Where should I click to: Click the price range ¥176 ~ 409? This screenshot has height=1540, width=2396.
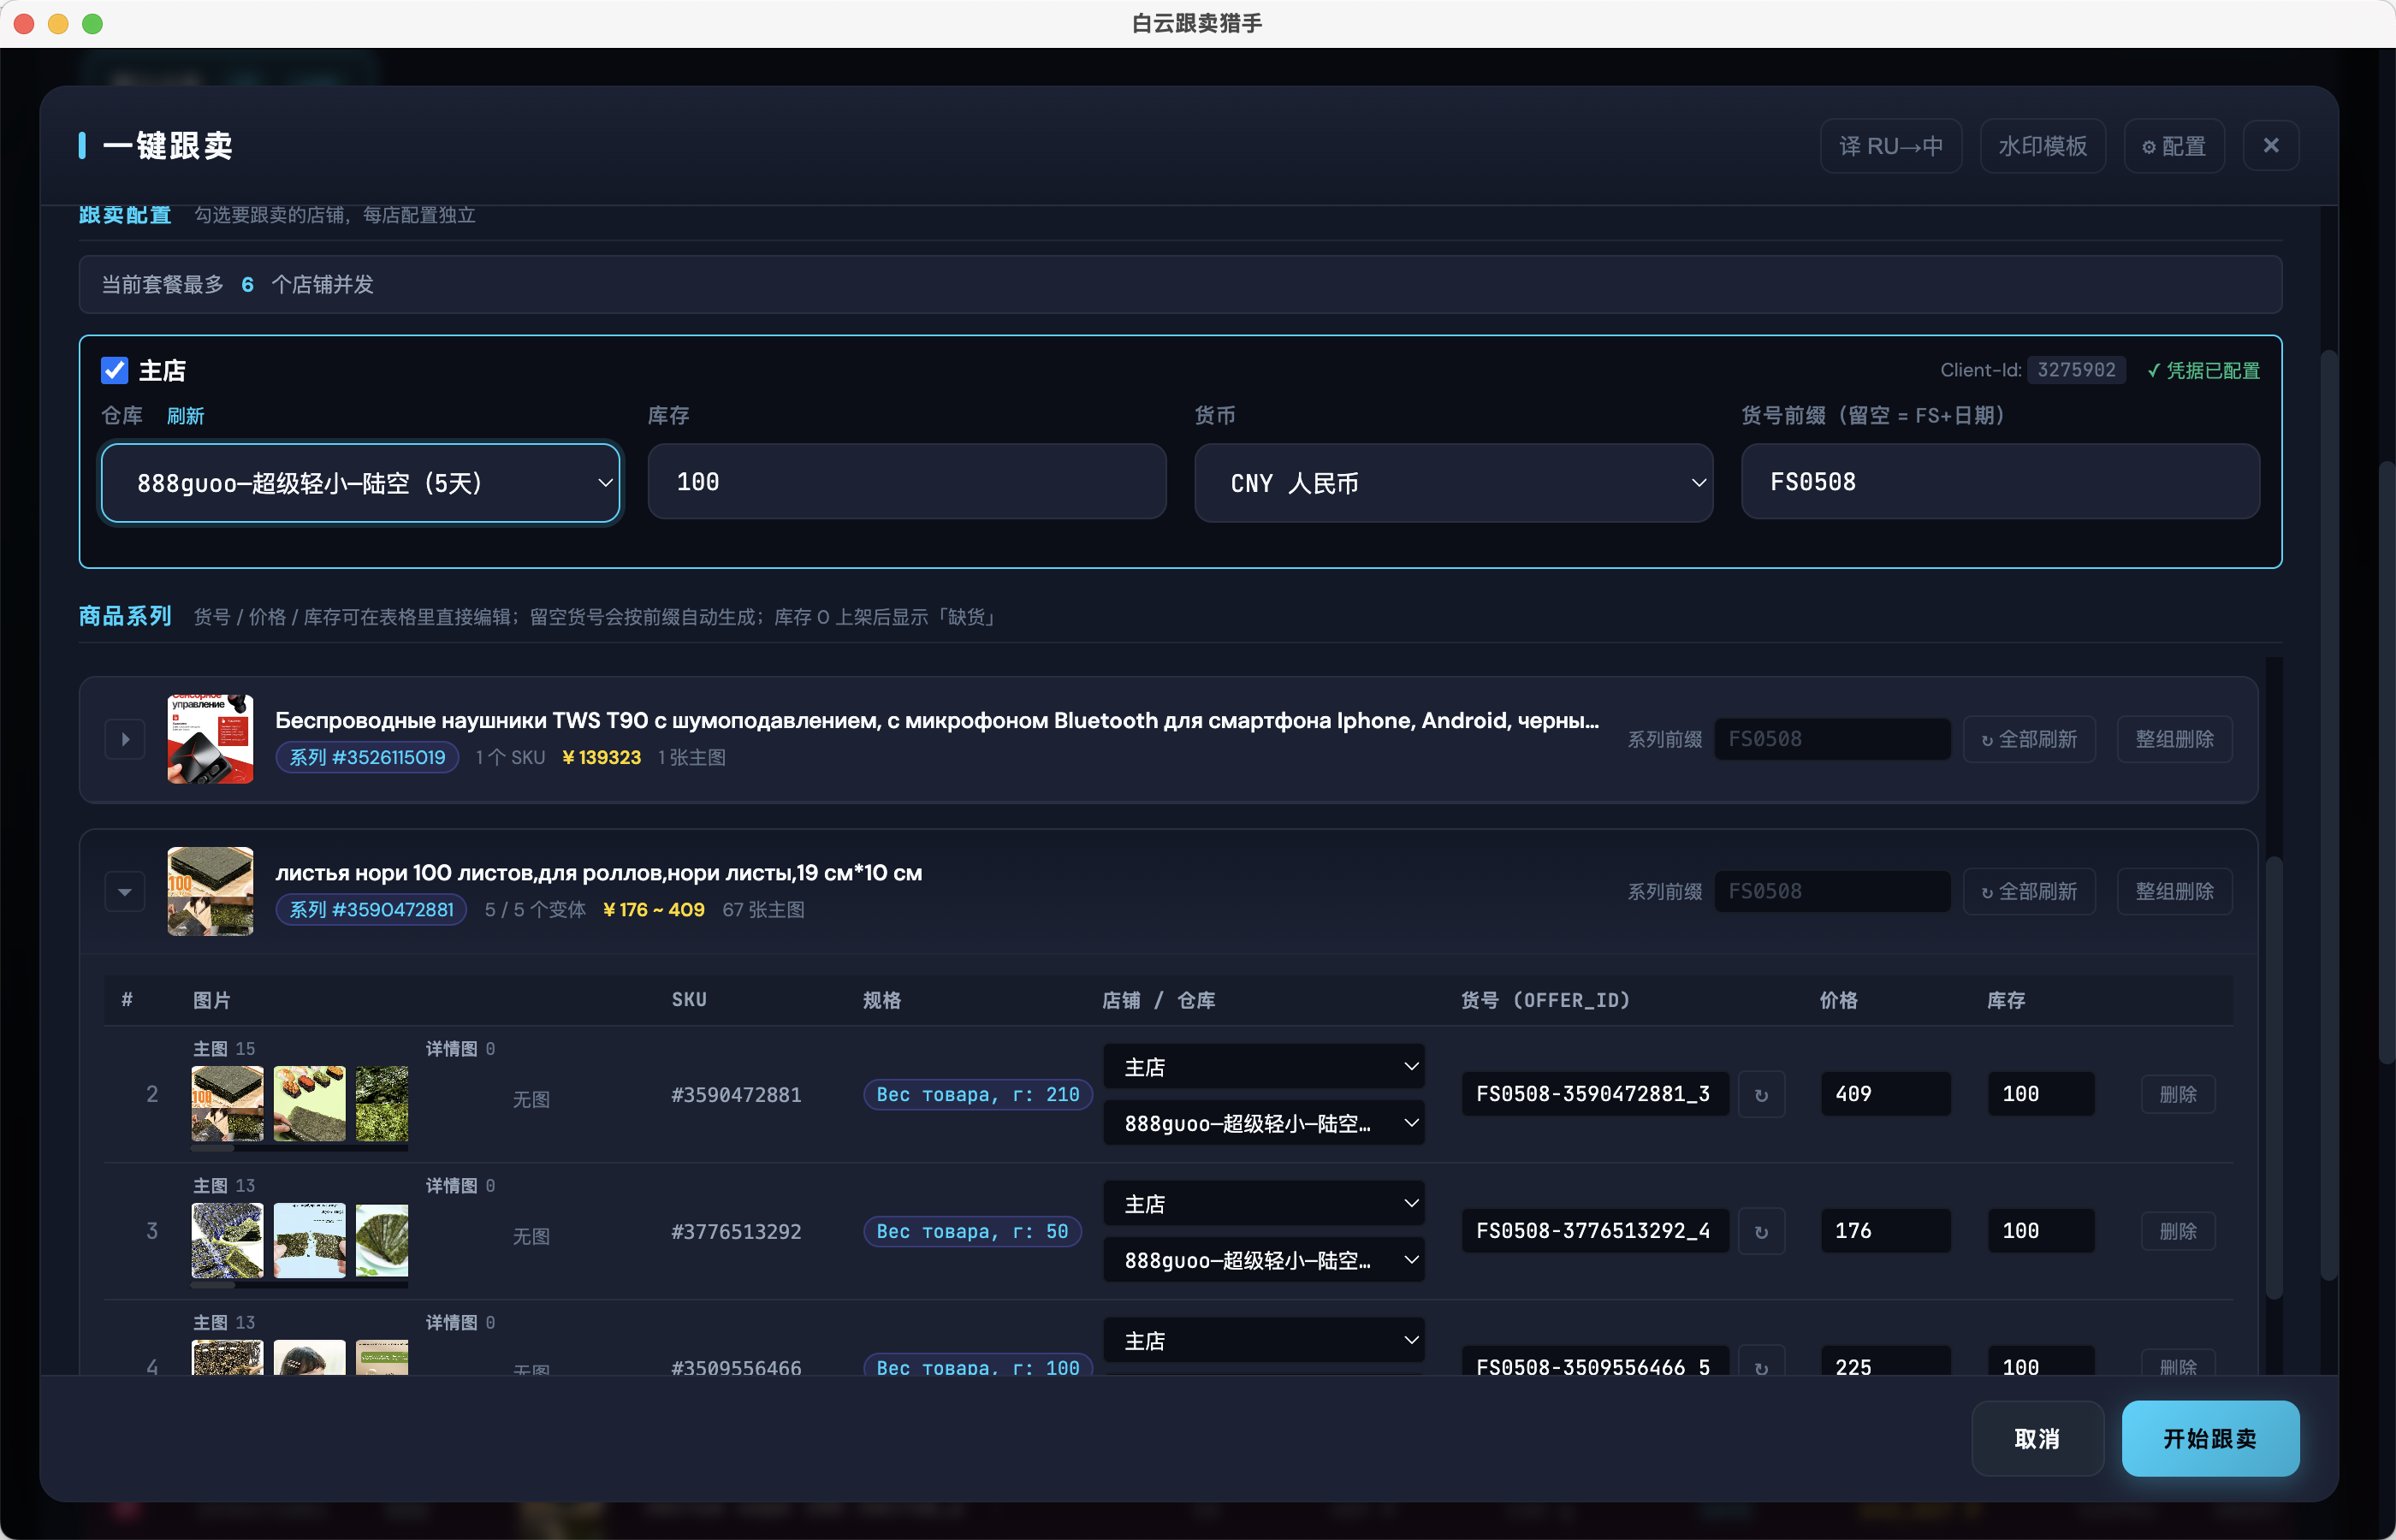654,910
